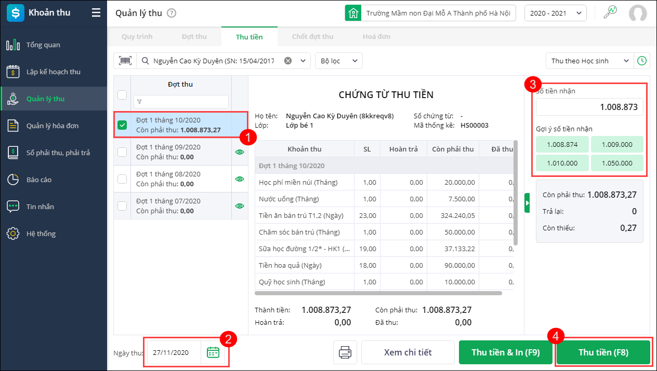Open the Thu theo Học sinh dropdown

589,61
